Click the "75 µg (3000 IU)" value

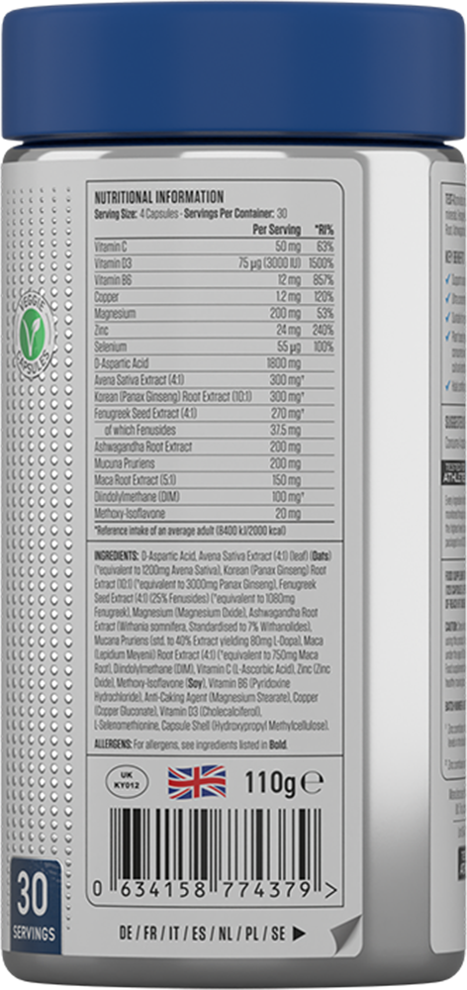[x=269, y=263]
